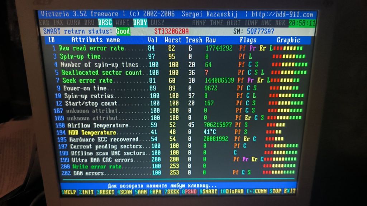Select 10DisPWD in the bottom bar
This screenshot has height=206, width=367.
click(x=232, y=191)
